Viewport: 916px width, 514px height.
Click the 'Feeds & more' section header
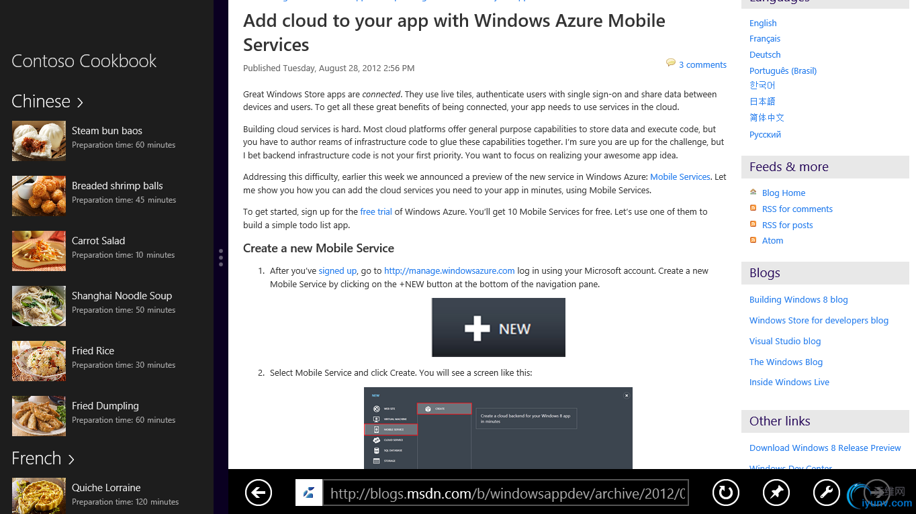pos(825,167)
